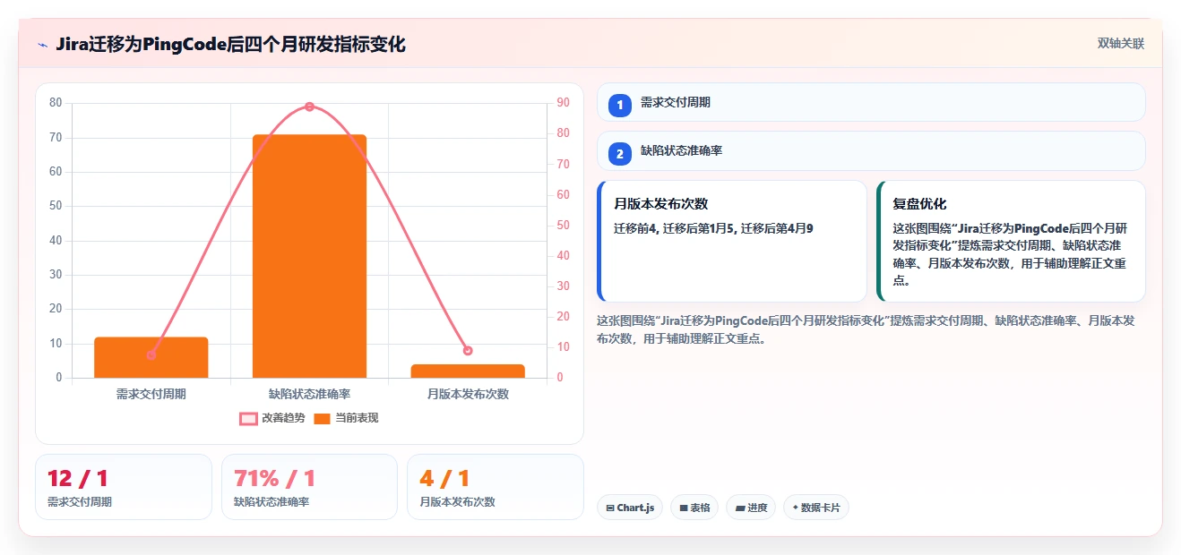The height and width of the screenshot is (555, 1181).
Task: Click the trend line point above 月版本发布次数 bar
Action: [x=468, y=351]
